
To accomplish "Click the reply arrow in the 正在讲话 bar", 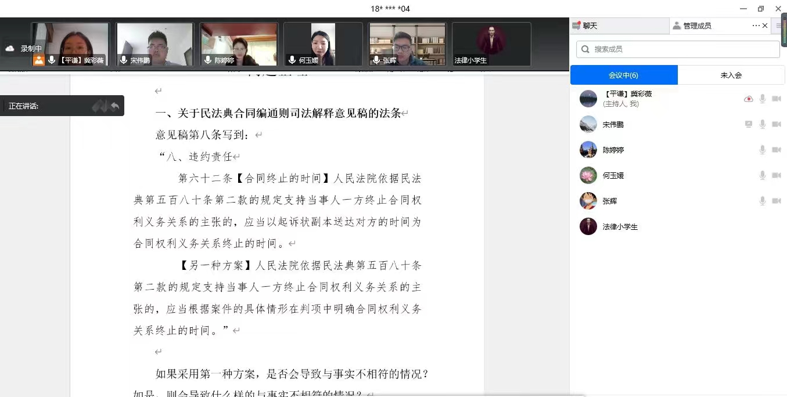I will point(115,106).
